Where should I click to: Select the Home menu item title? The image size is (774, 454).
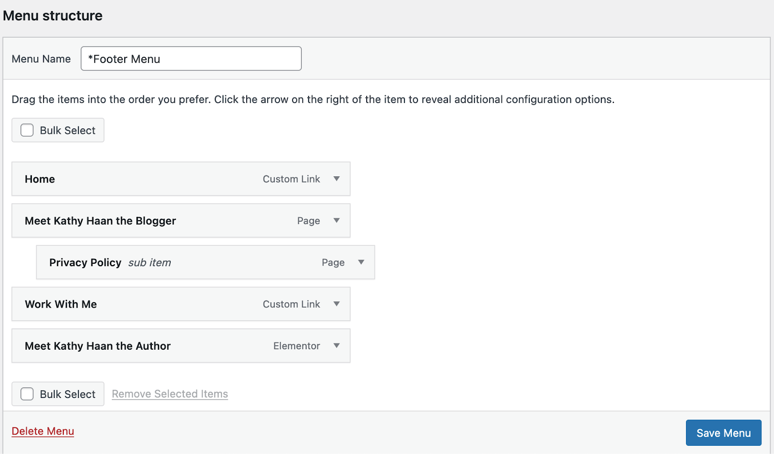[x=40, y=179]
